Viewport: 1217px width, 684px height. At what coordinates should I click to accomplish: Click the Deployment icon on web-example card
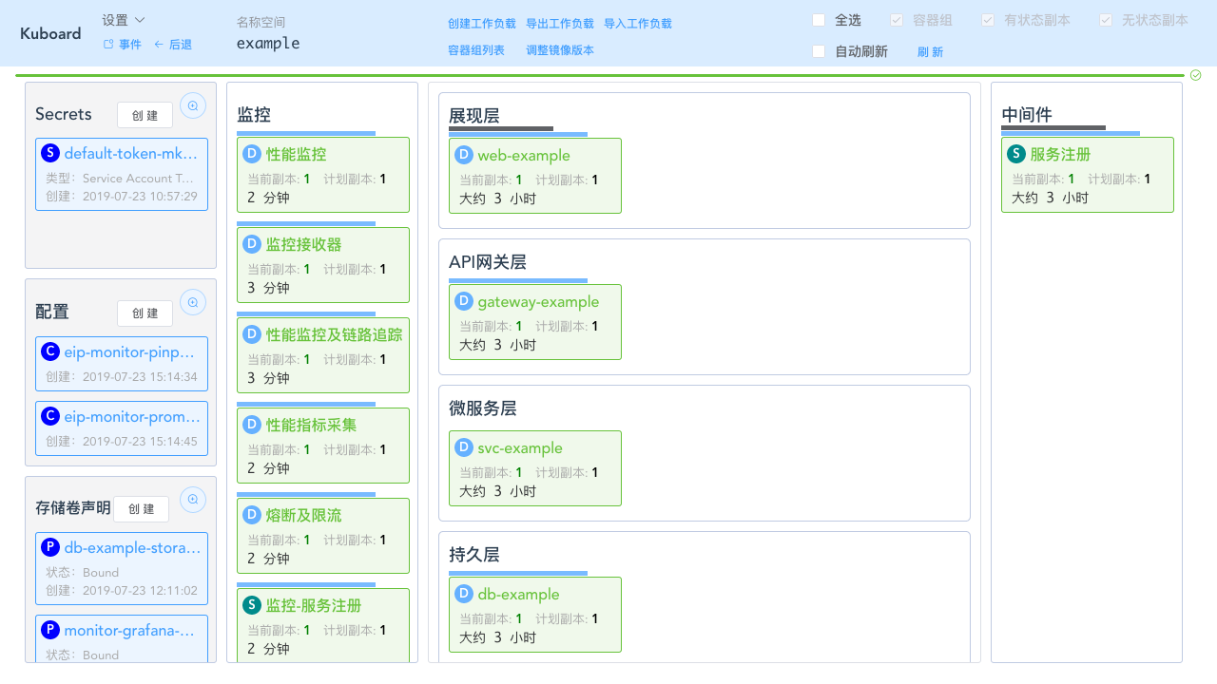tap(463, 155)
